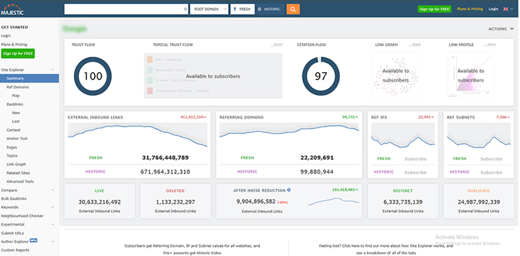Click the Majestic logo
The width and height of the screenshot is (520, 256).
12,9
